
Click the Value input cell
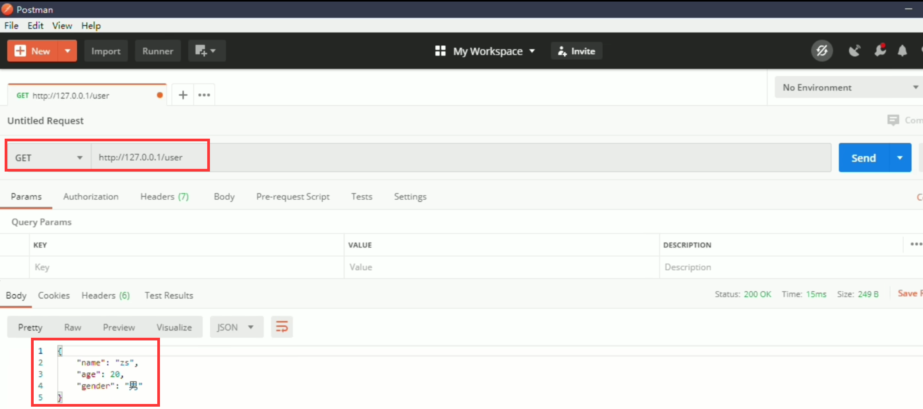coord(502,267)
